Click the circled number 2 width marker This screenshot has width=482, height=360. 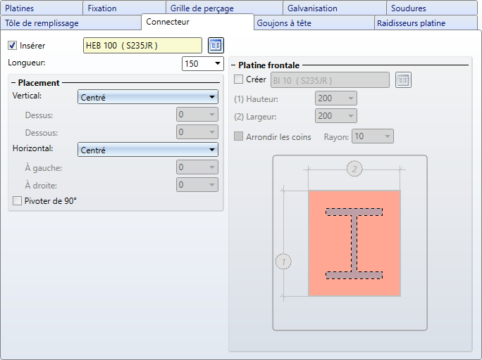point(354,169)
